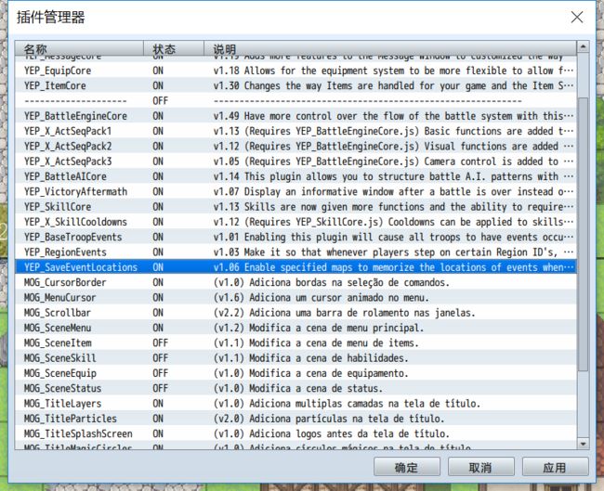Select the MOG_SceneSkill row

point(295,358)
